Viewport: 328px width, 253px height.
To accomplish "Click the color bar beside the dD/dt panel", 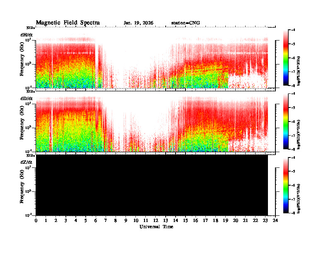I will (x=286, y=122).
